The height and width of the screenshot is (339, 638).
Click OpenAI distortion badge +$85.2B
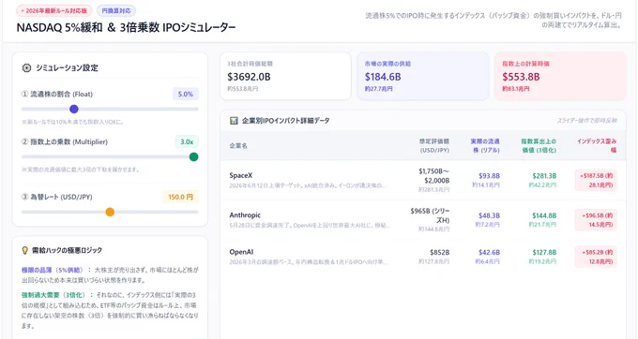(x=596, y=257)
